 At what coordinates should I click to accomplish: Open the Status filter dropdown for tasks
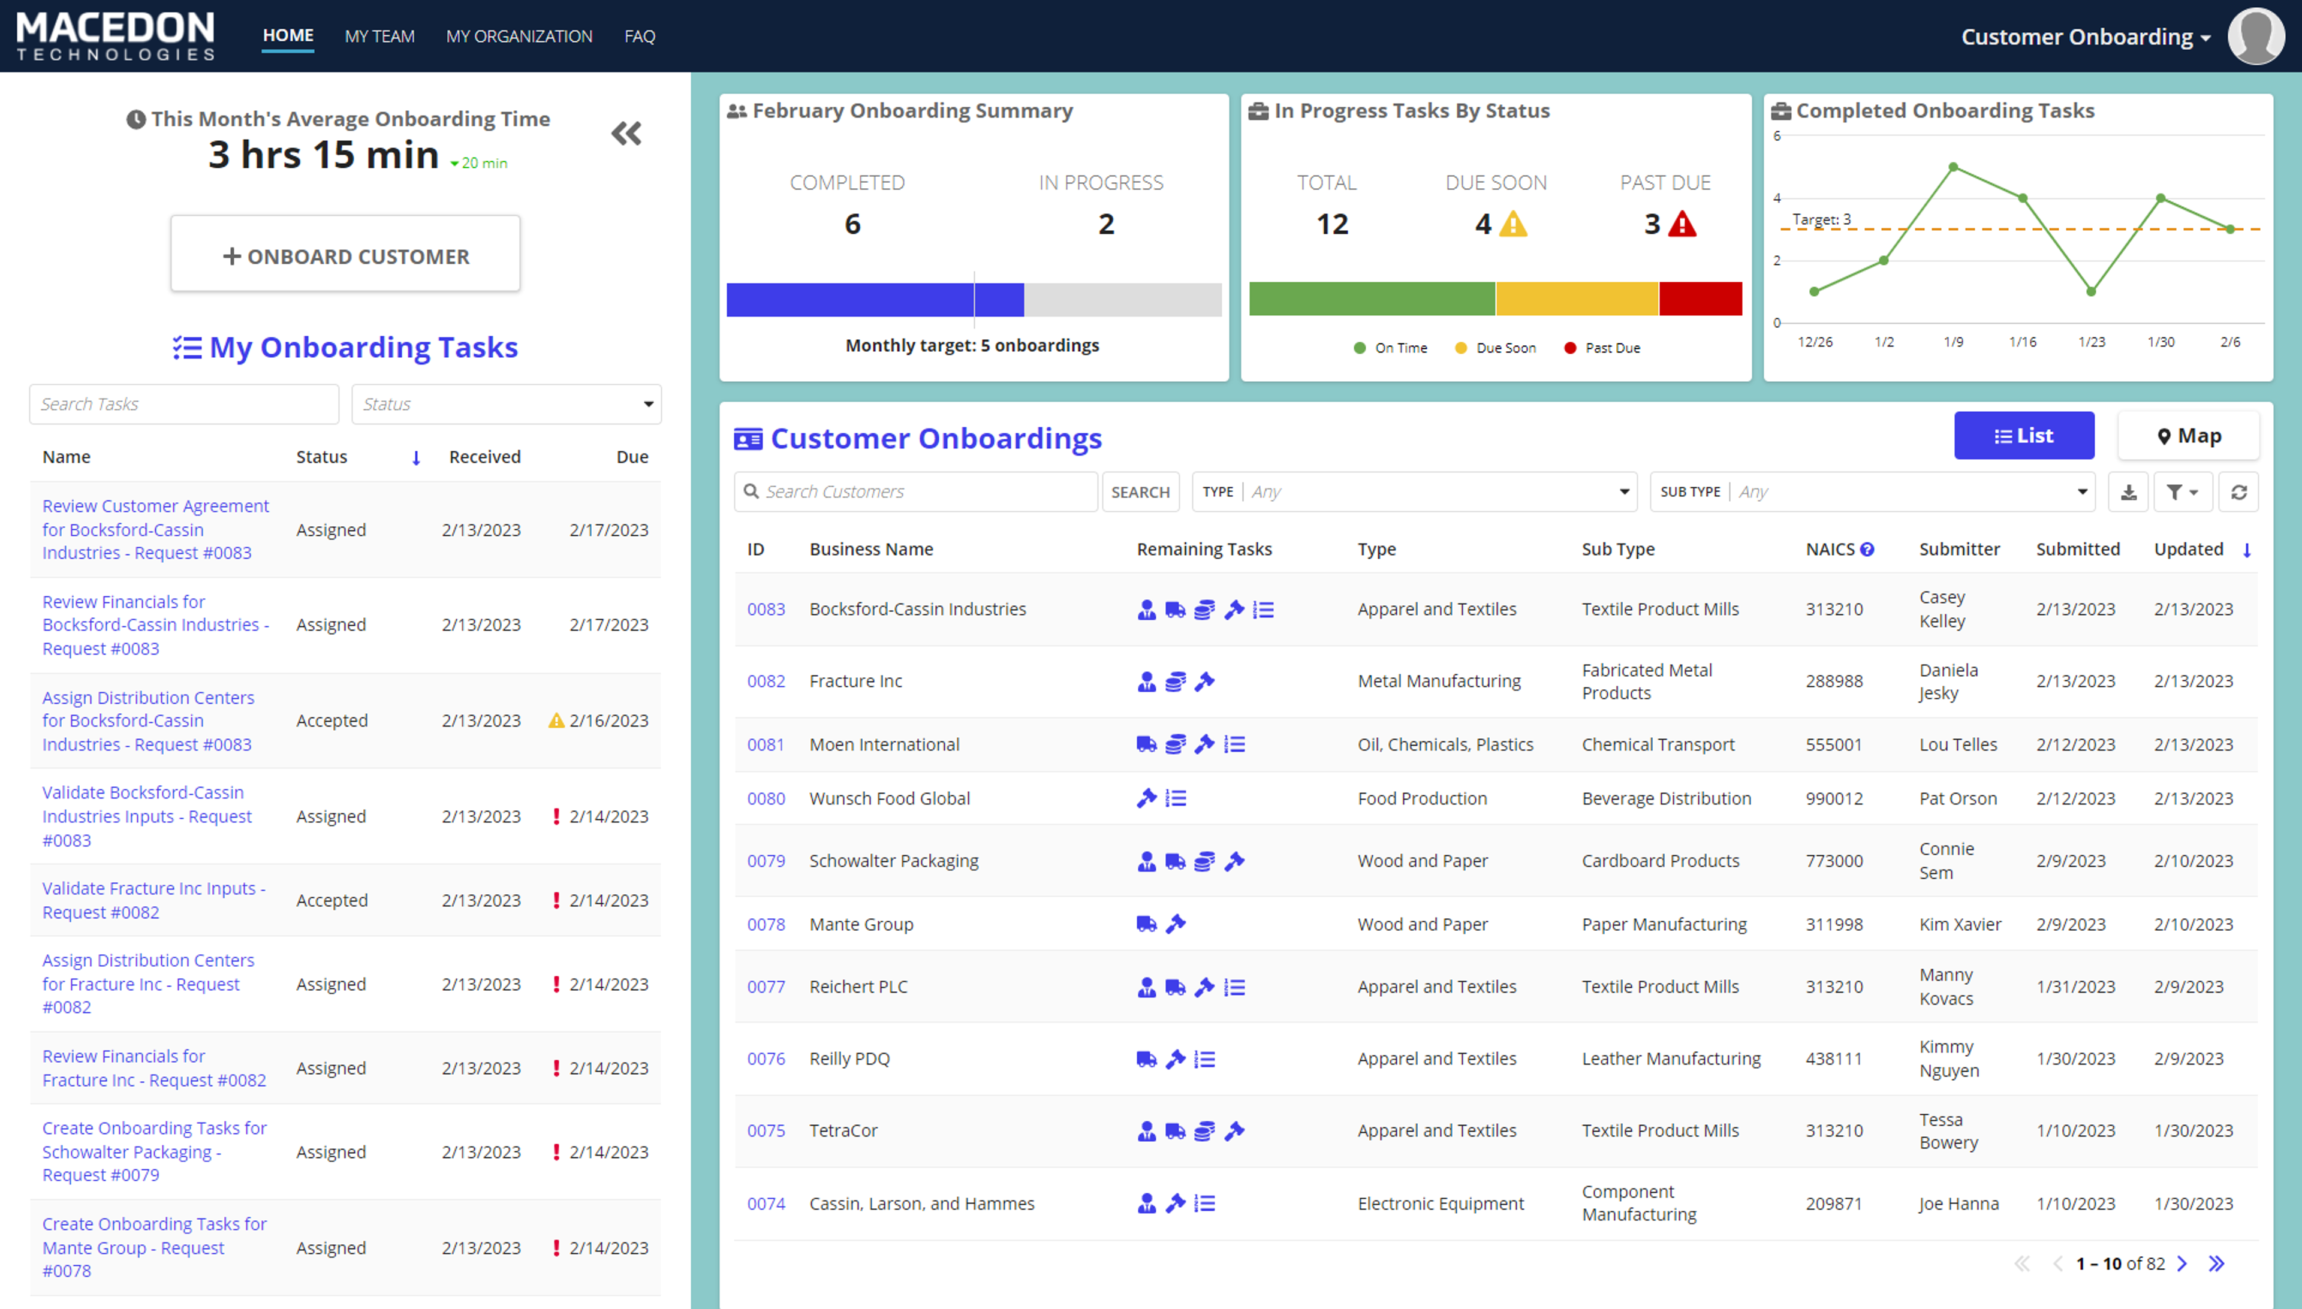pos(506,405)
